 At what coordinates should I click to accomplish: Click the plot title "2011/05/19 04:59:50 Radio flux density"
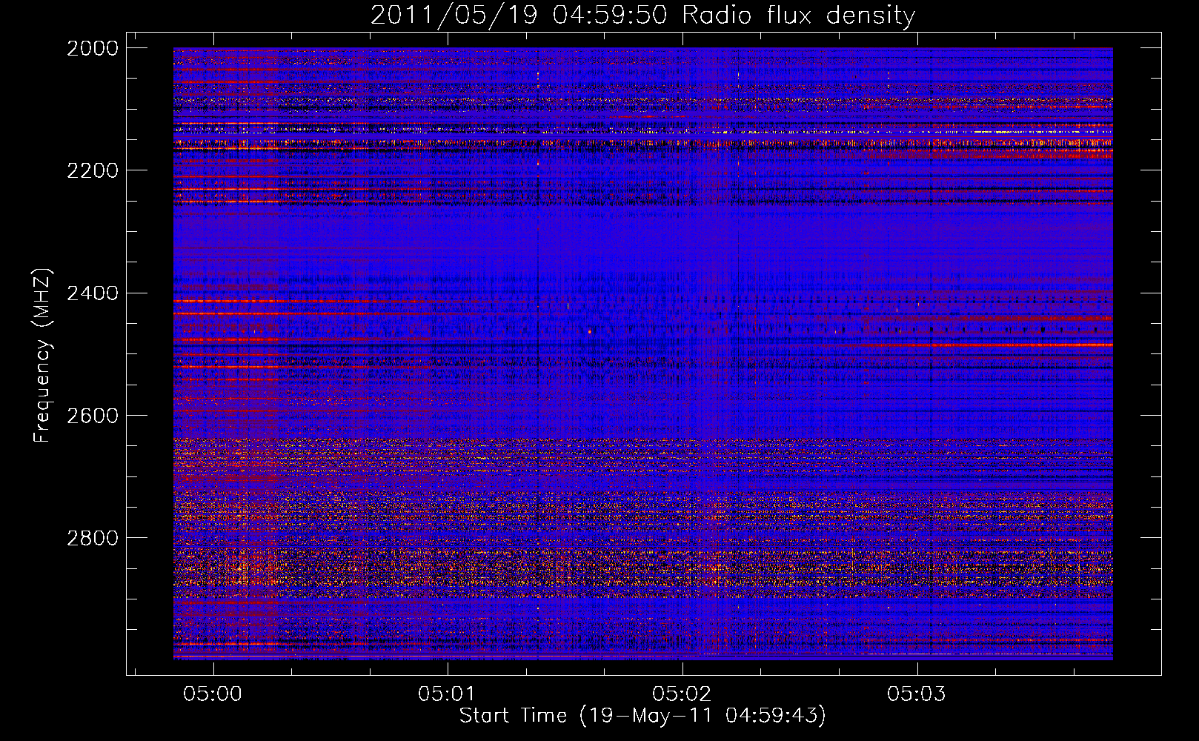(x=642, y=16)
